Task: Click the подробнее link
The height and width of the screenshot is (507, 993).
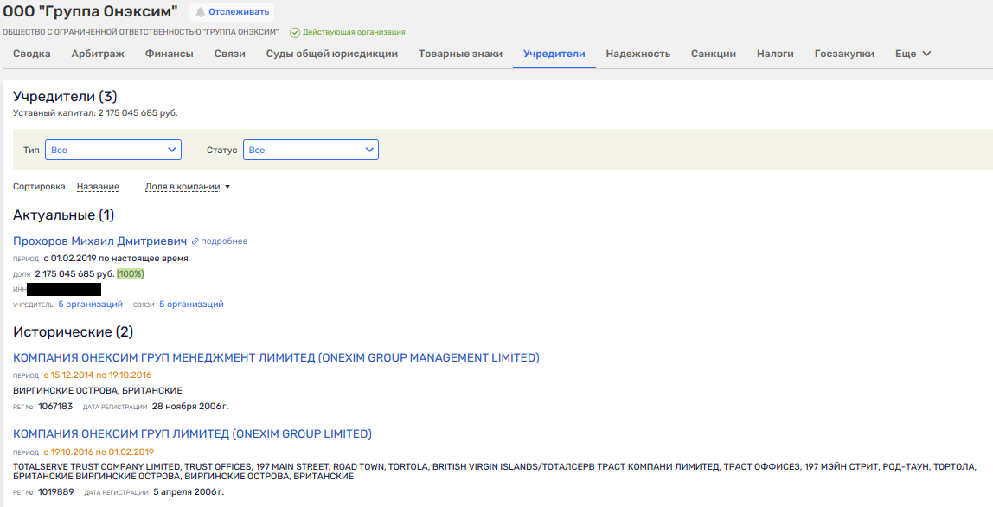Action: [x=224, y=241]
